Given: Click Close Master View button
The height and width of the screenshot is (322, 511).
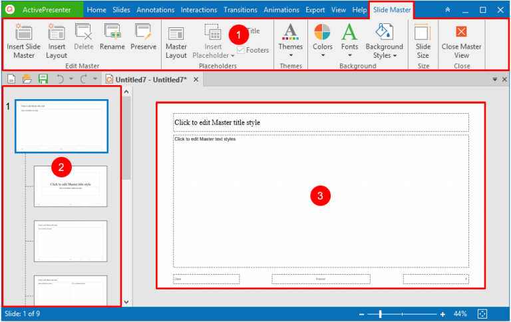Looking at the screenshot, I should pos(462,41).
